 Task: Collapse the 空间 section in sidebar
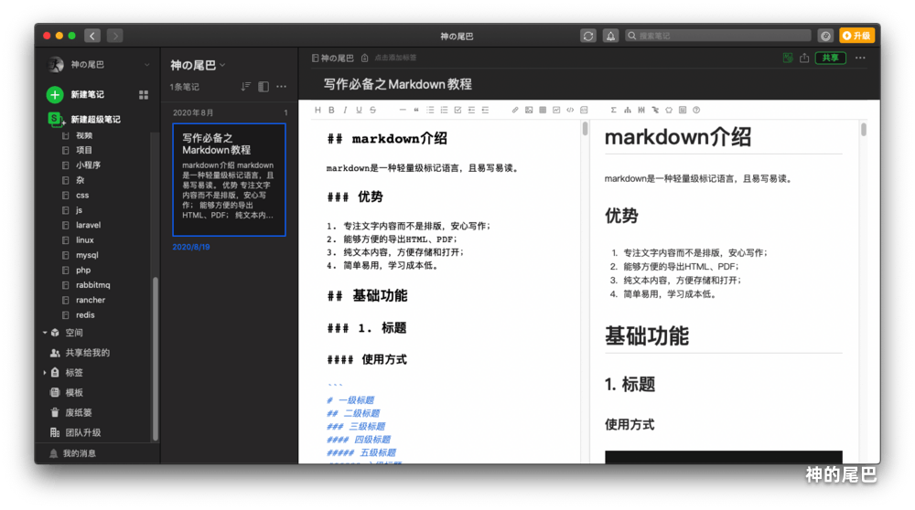click(x=45, y=333)
